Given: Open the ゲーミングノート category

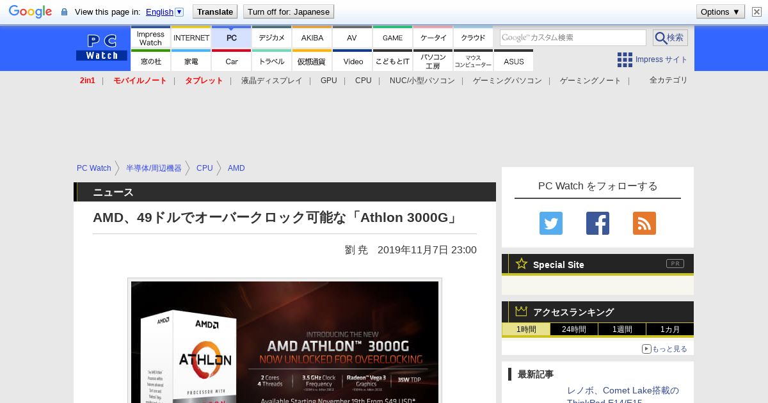Looking at the screenshot, I should click(590, 81).
